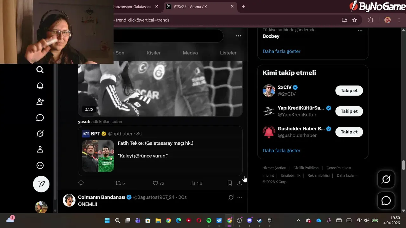
Task: Open chat messages in the left sidebar
Action: click(40, 118)
